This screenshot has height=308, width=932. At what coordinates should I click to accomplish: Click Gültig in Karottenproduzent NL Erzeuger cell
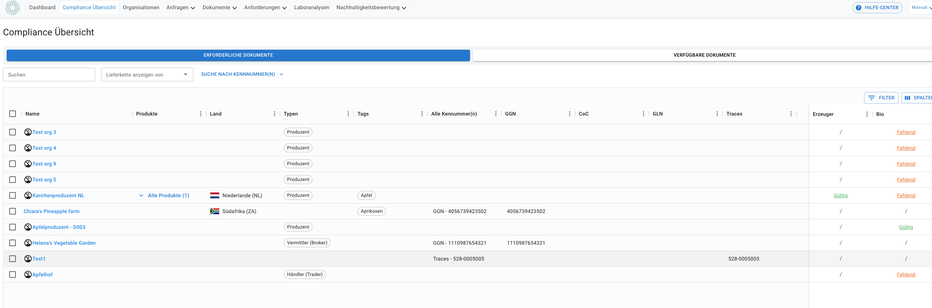(840, 195)
